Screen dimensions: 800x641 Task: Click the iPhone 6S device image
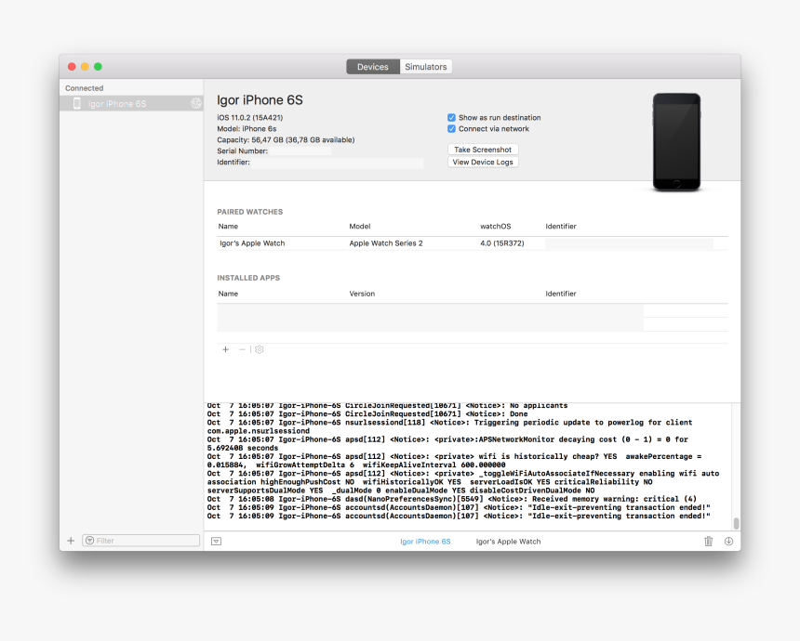(x=676, y=142)
